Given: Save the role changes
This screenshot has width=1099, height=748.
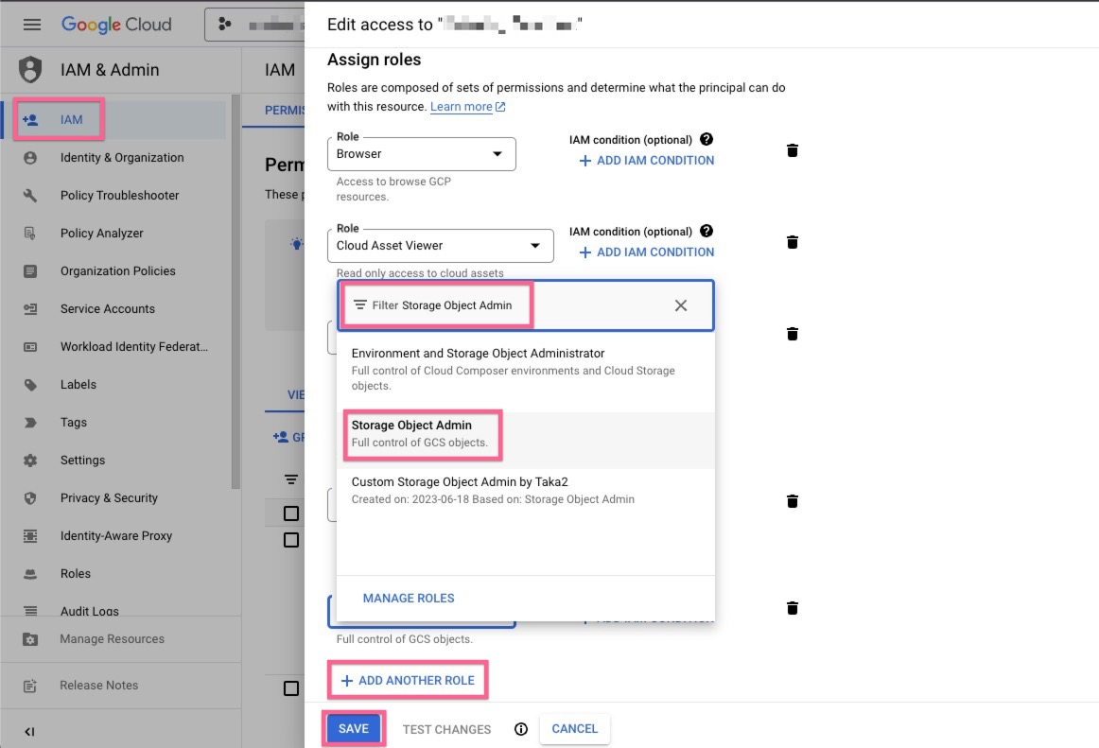Looking at the screenshot, I should coord(354,729).
